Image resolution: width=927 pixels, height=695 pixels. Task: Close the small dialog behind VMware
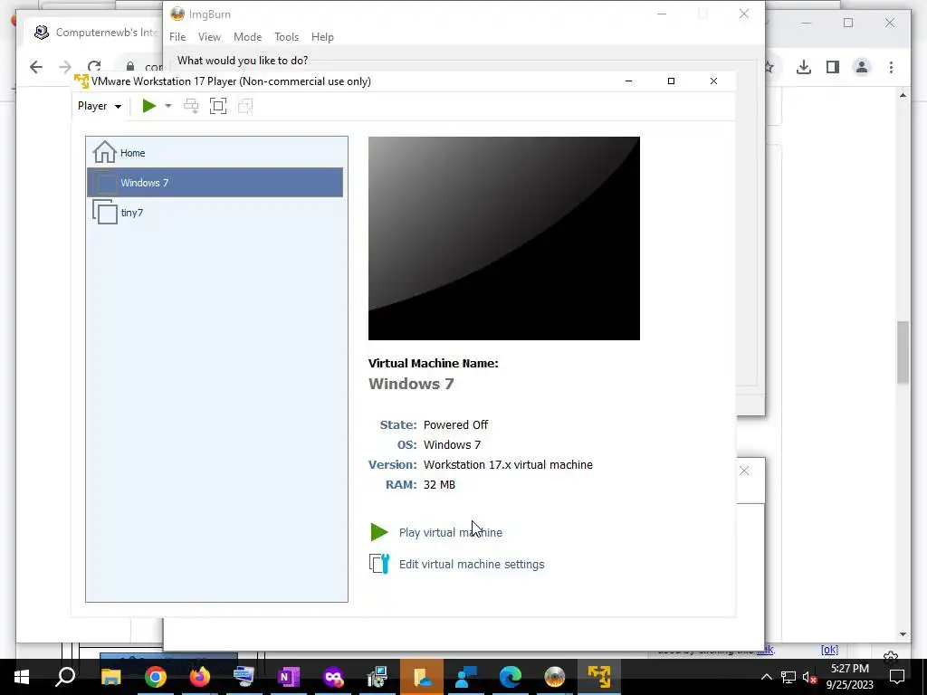(x=744, y=471)
